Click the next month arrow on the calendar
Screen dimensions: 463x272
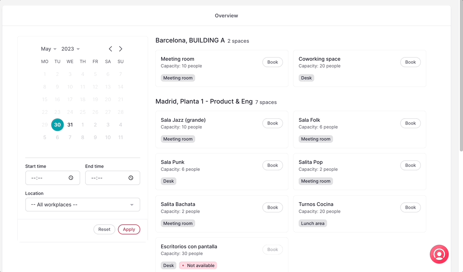[x=120, y=49]
